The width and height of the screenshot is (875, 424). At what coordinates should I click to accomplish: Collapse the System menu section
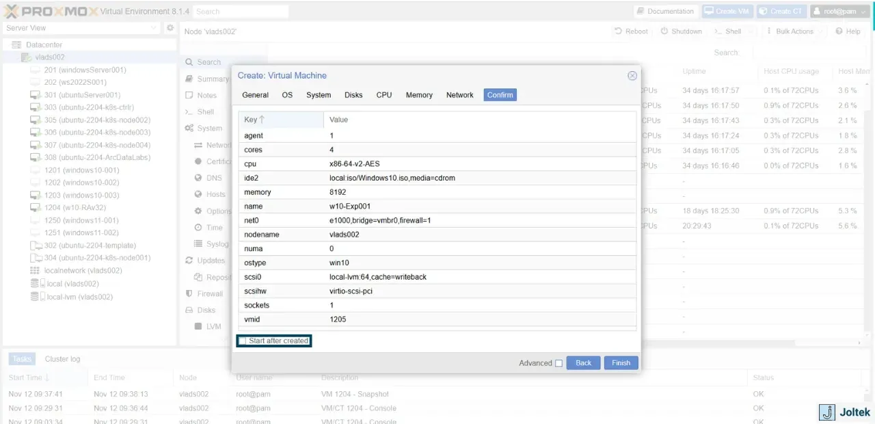pyautogui.click(x=209, y=129)
